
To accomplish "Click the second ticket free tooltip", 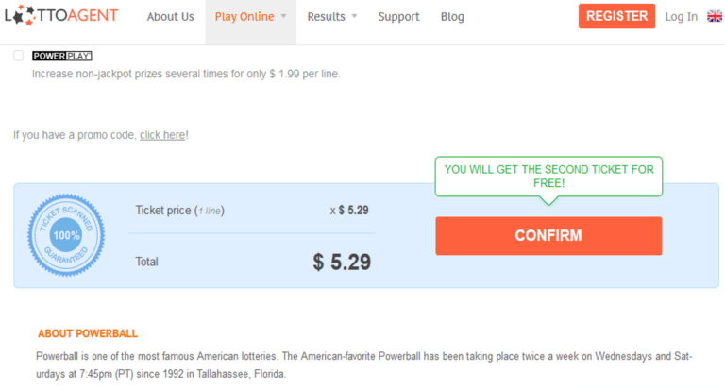I will [548, 177].
